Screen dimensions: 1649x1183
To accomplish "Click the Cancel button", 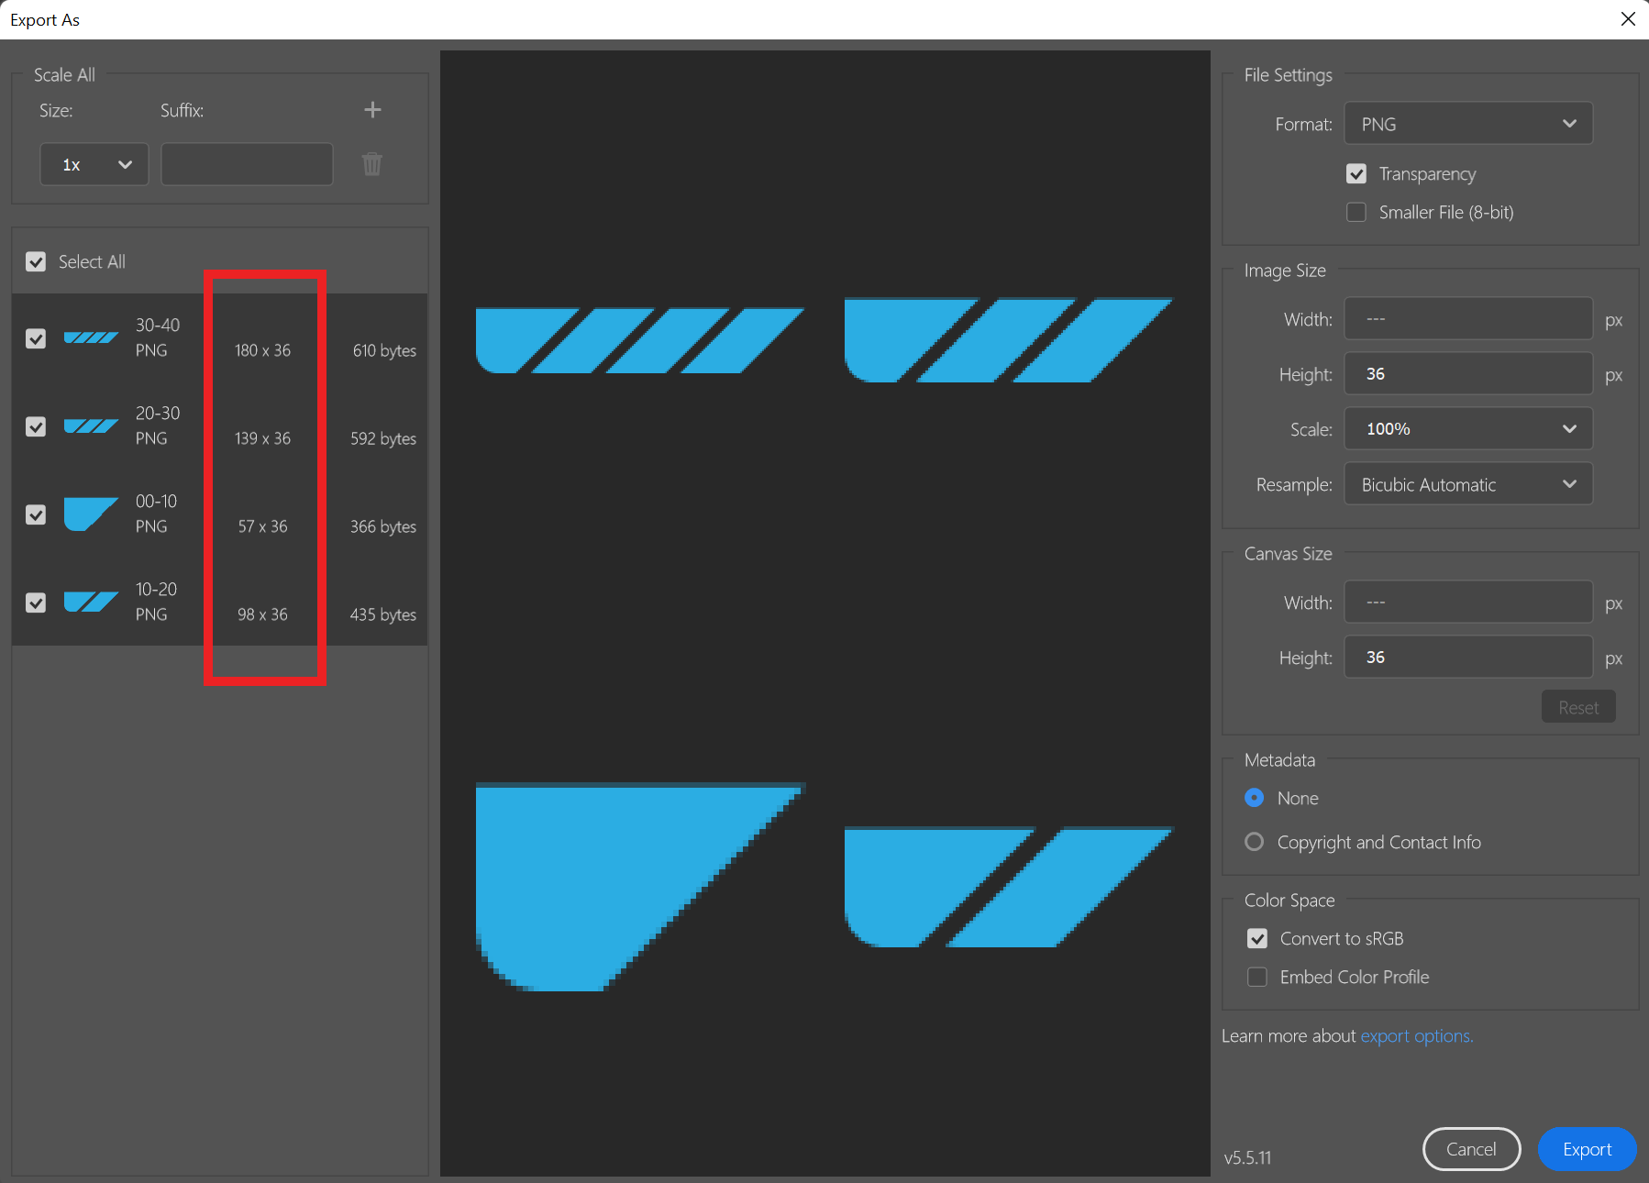I will click(1471, 1149).
